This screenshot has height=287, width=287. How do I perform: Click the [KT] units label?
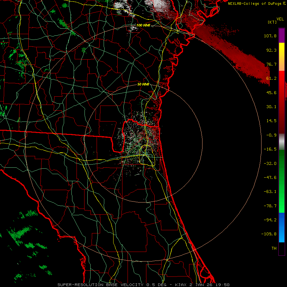[272, 22]
